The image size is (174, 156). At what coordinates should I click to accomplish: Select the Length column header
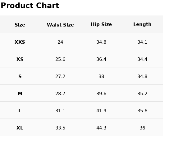143,24
